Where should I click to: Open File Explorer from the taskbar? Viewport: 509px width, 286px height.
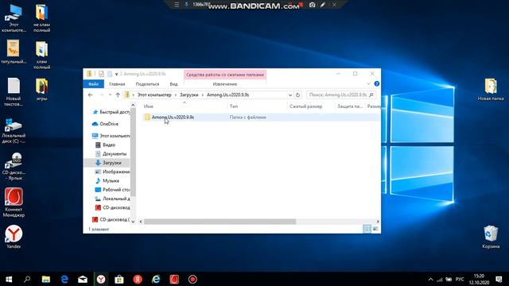click(46, 279)
